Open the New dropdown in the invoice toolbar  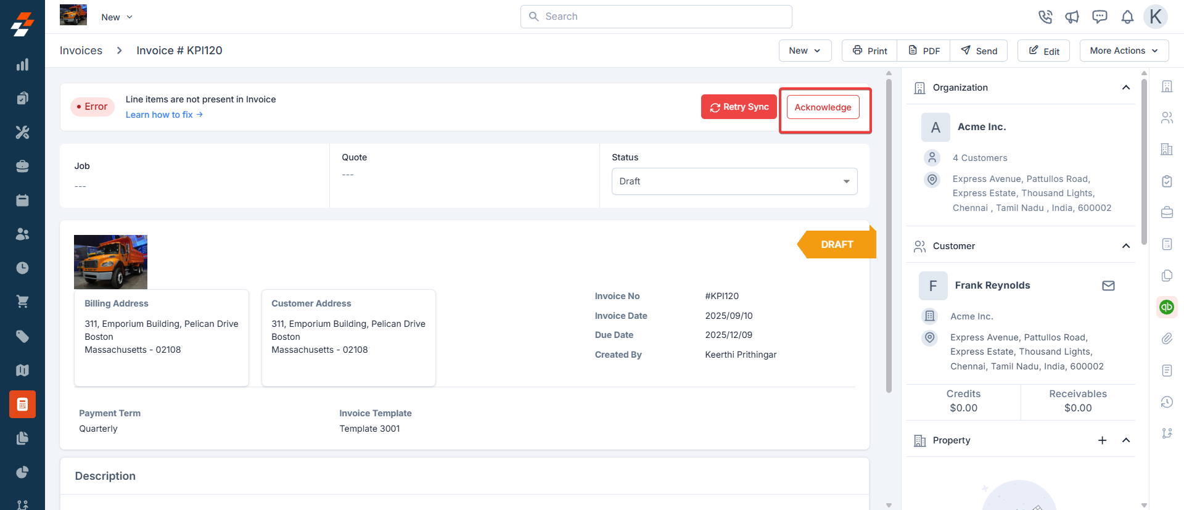[x=805, y=51]
